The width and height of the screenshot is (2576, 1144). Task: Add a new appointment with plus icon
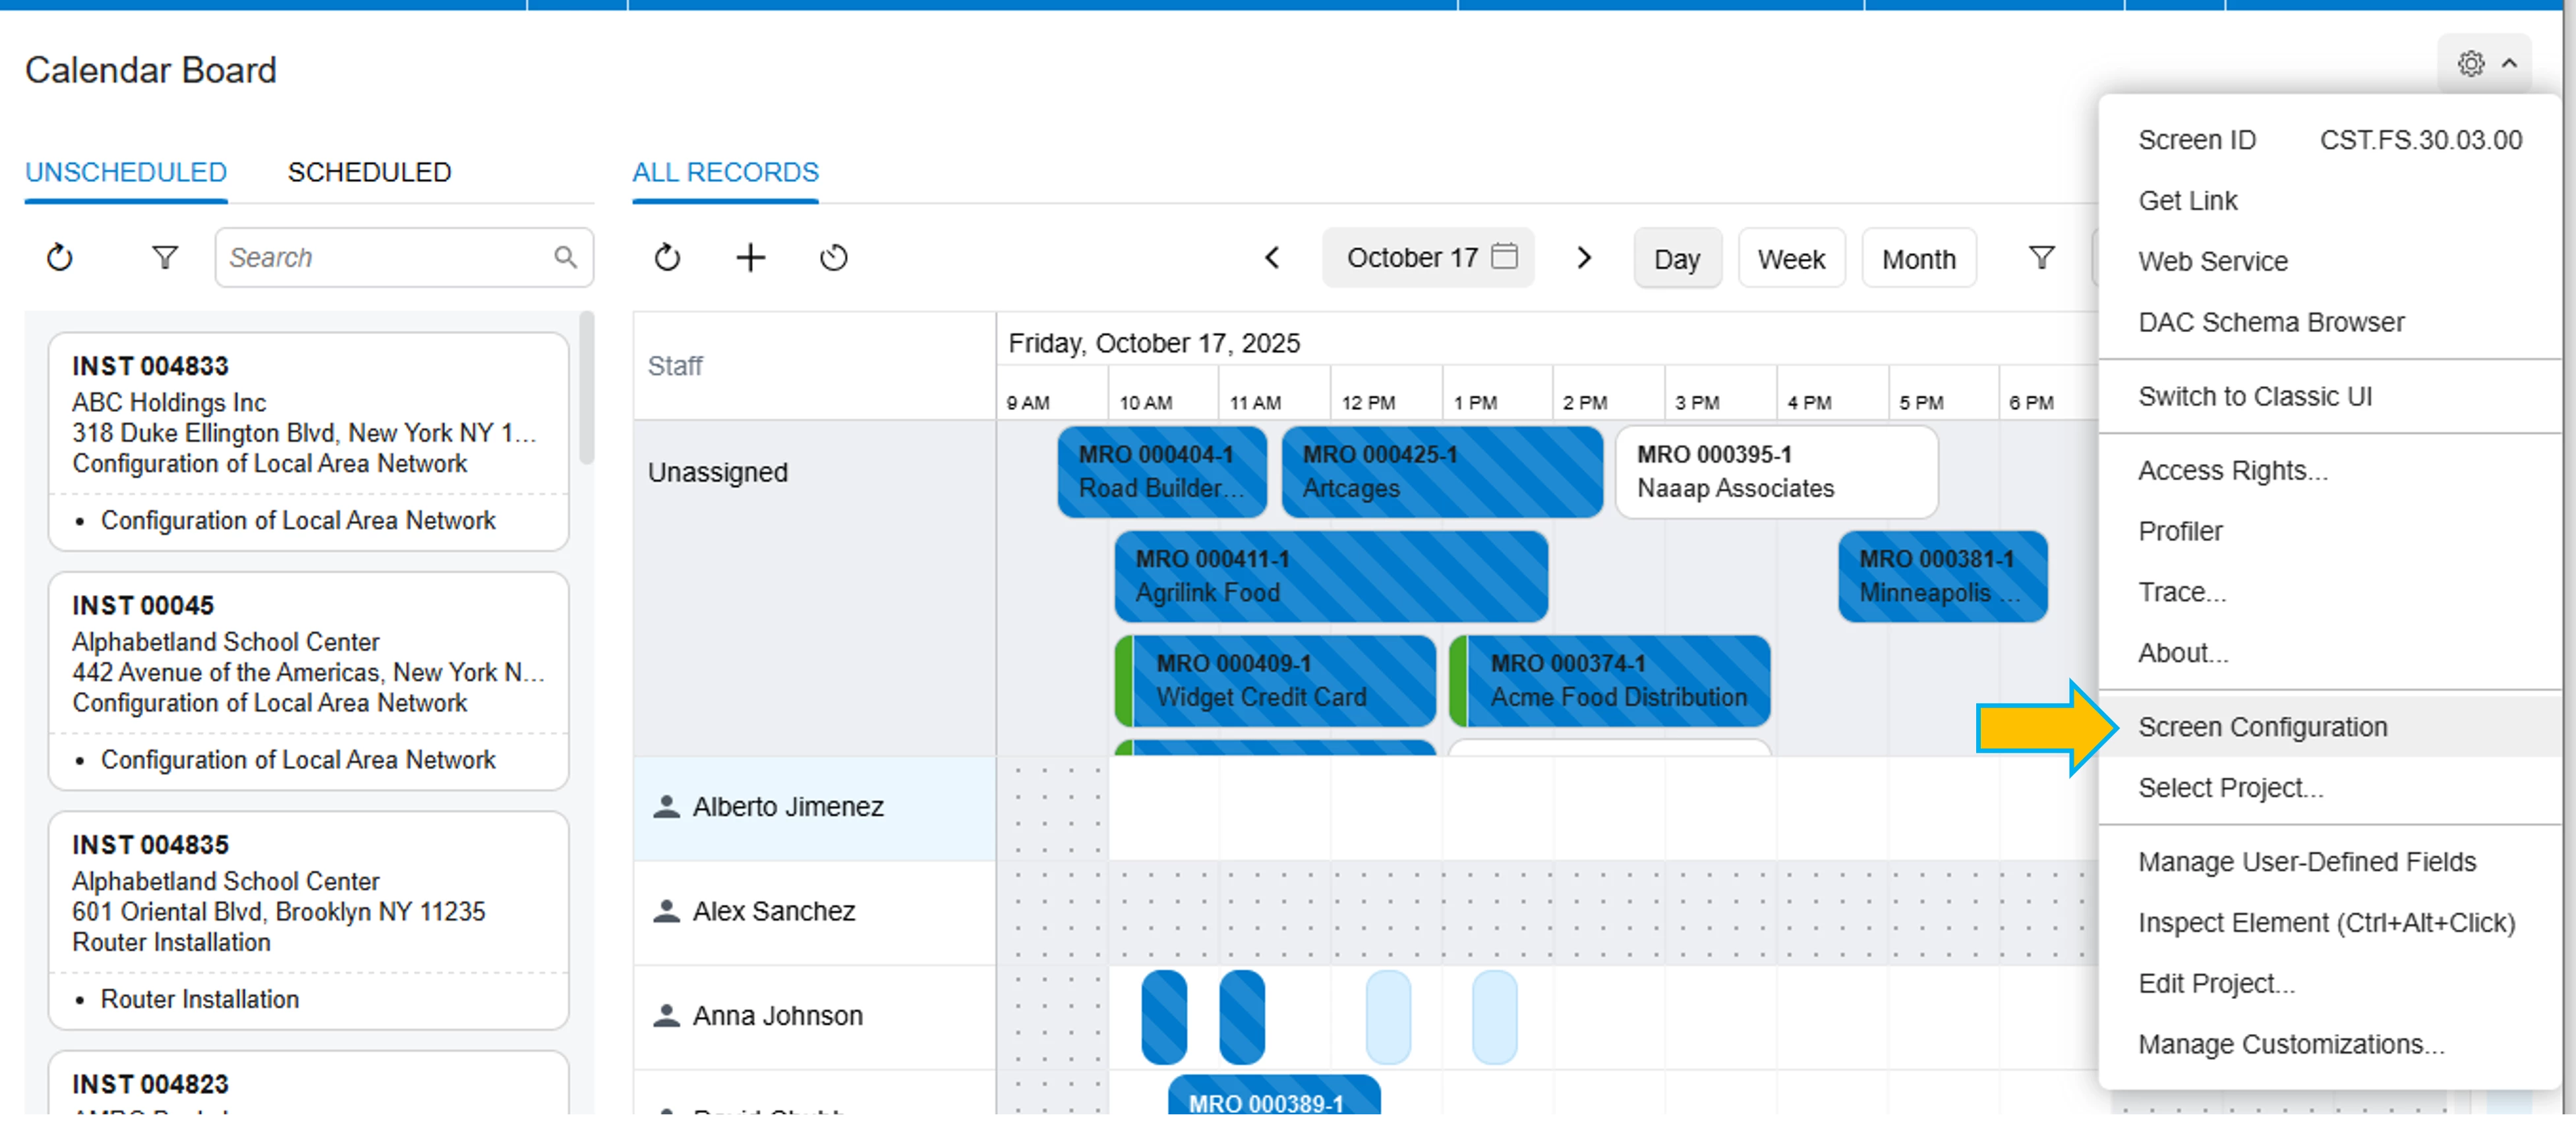pos(750,258)
